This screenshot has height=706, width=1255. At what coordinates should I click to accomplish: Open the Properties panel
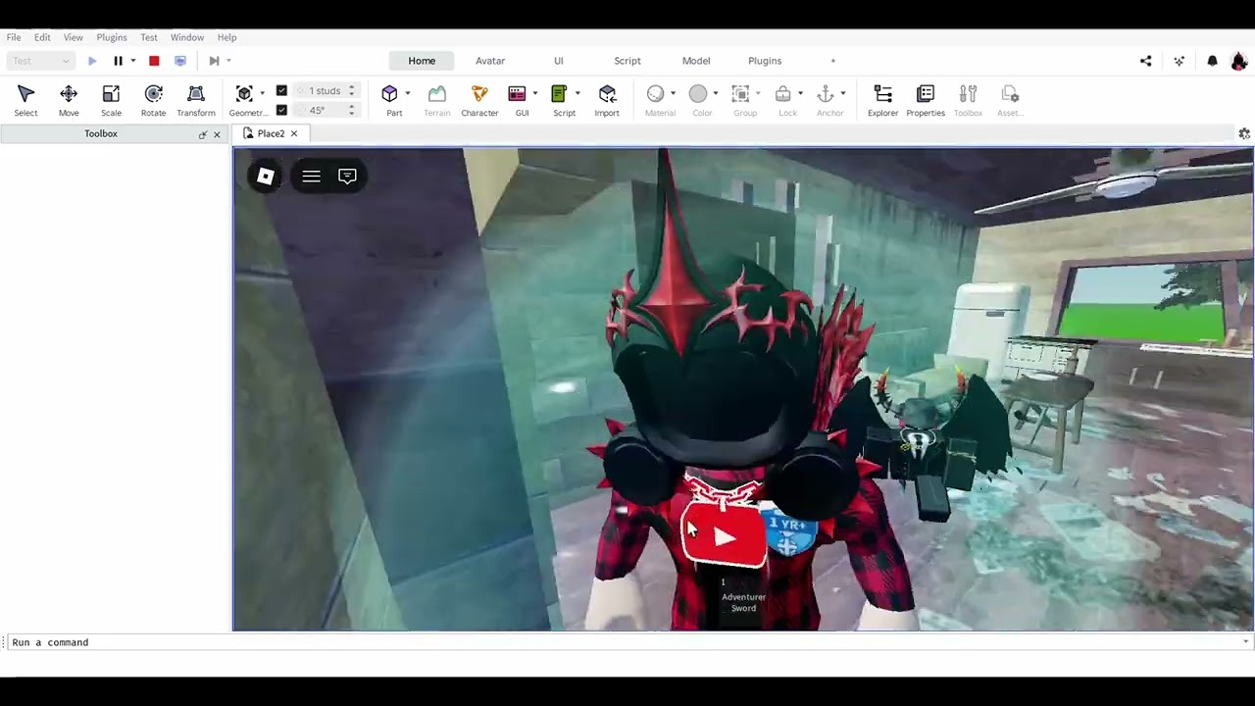point(926,100)
